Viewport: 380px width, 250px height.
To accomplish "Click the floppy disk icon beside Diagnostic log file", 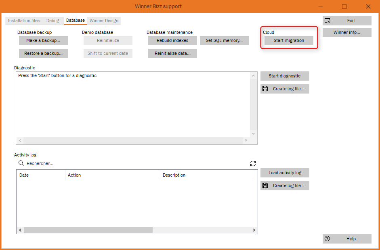I will coord(265,89).
